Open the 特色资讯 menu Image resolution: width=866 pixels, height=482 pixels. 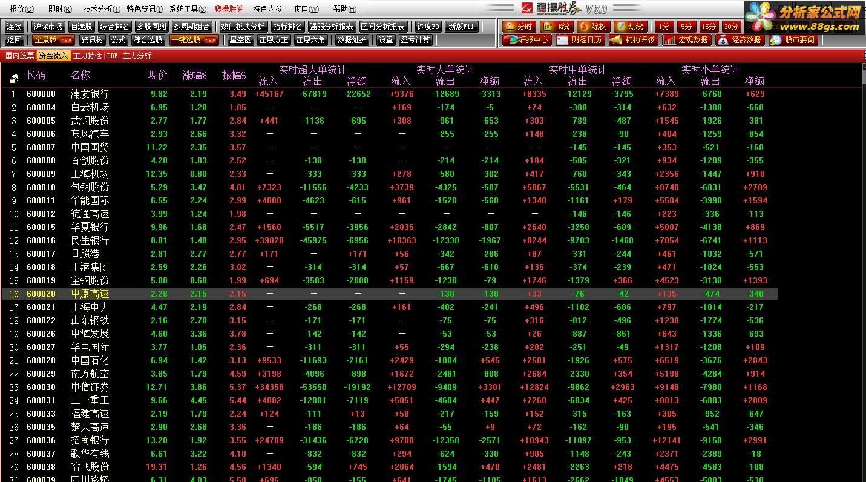click(145, 9)
